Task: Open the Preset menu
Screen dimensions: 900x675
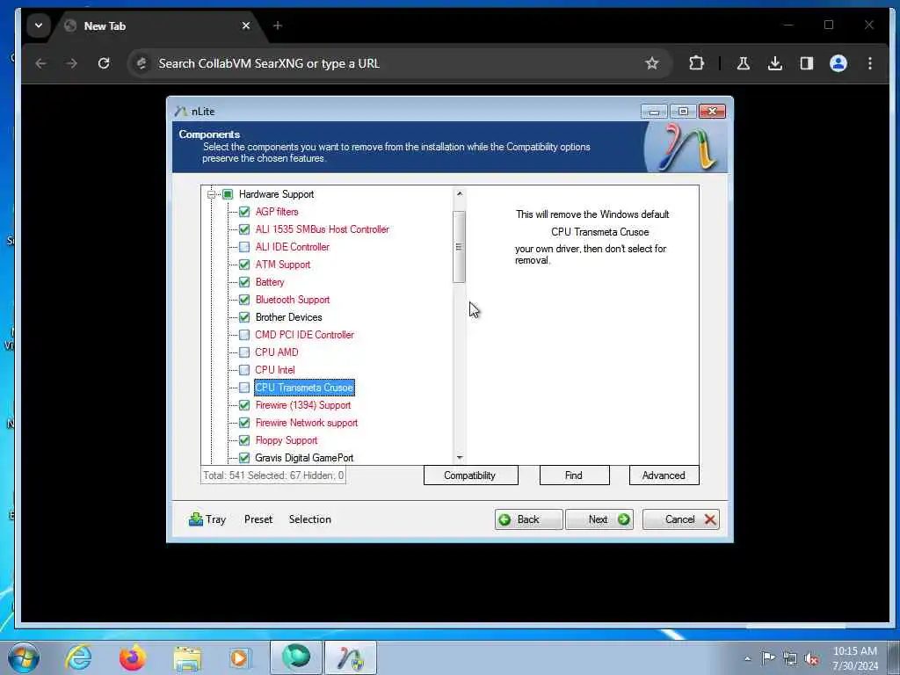Action: click(x=258, y=519)
